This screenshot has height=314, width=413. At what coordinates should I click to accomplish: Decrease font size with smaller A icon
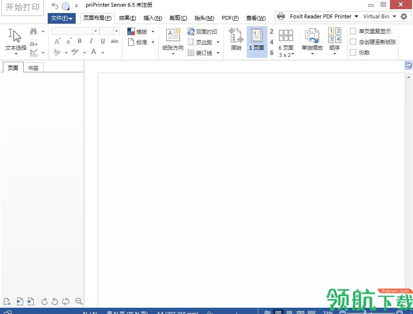pyautogui.click(x=69, y=41)
